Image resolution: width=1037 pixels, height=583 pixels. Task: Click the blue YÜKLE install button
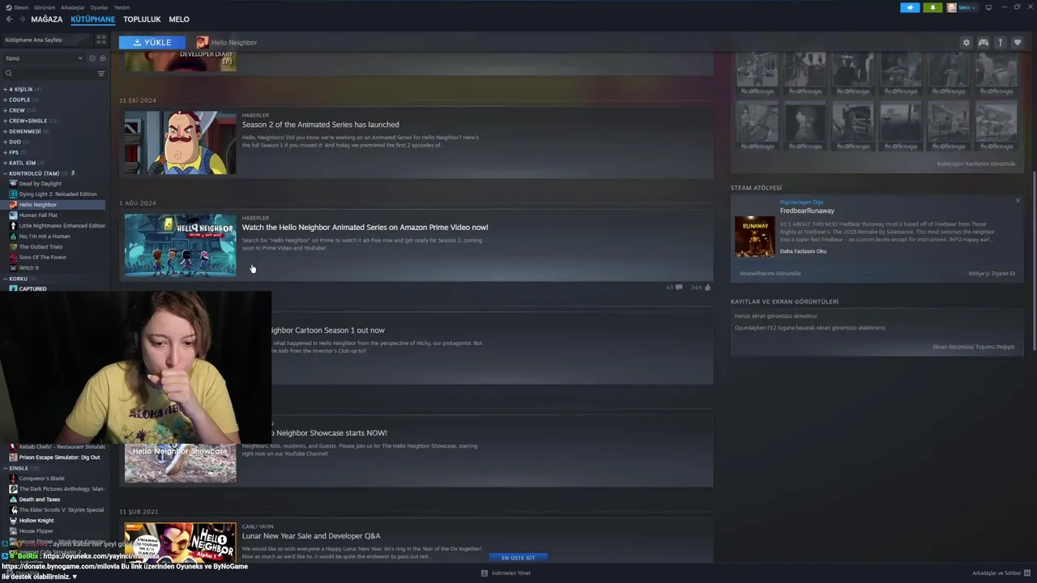(x=152, y=42)
